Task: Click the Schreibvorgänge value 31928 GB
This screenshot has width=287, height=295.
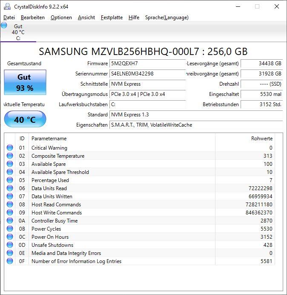Action: coord(261,74)
